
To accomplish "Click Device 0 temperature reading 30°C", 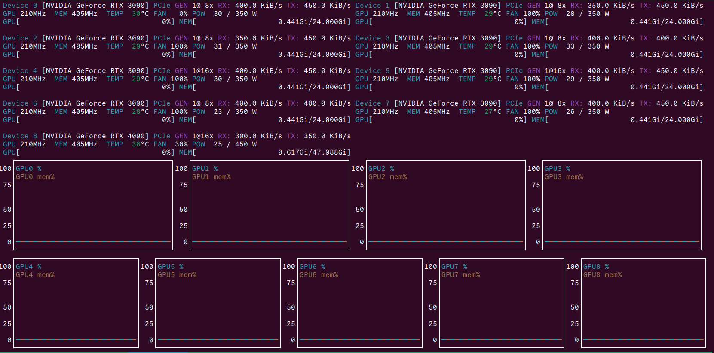I will (140, 14).
